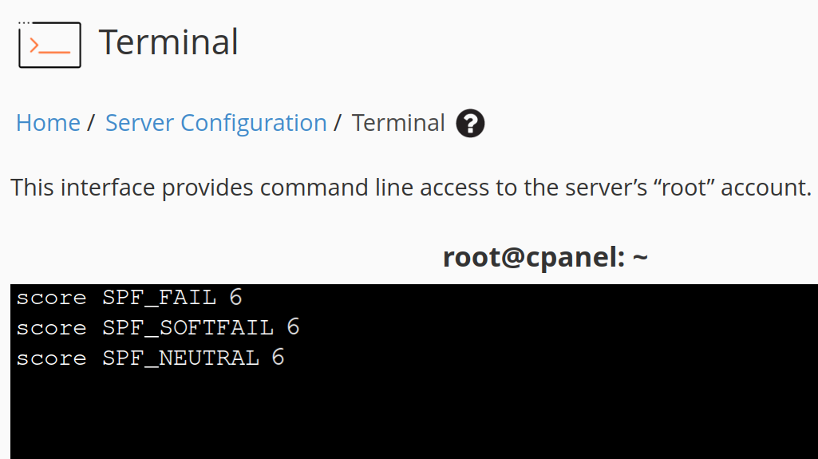Screen dimensions: 818x459
Task: Click the slash separator after Server Configuration
Action: 338,123
